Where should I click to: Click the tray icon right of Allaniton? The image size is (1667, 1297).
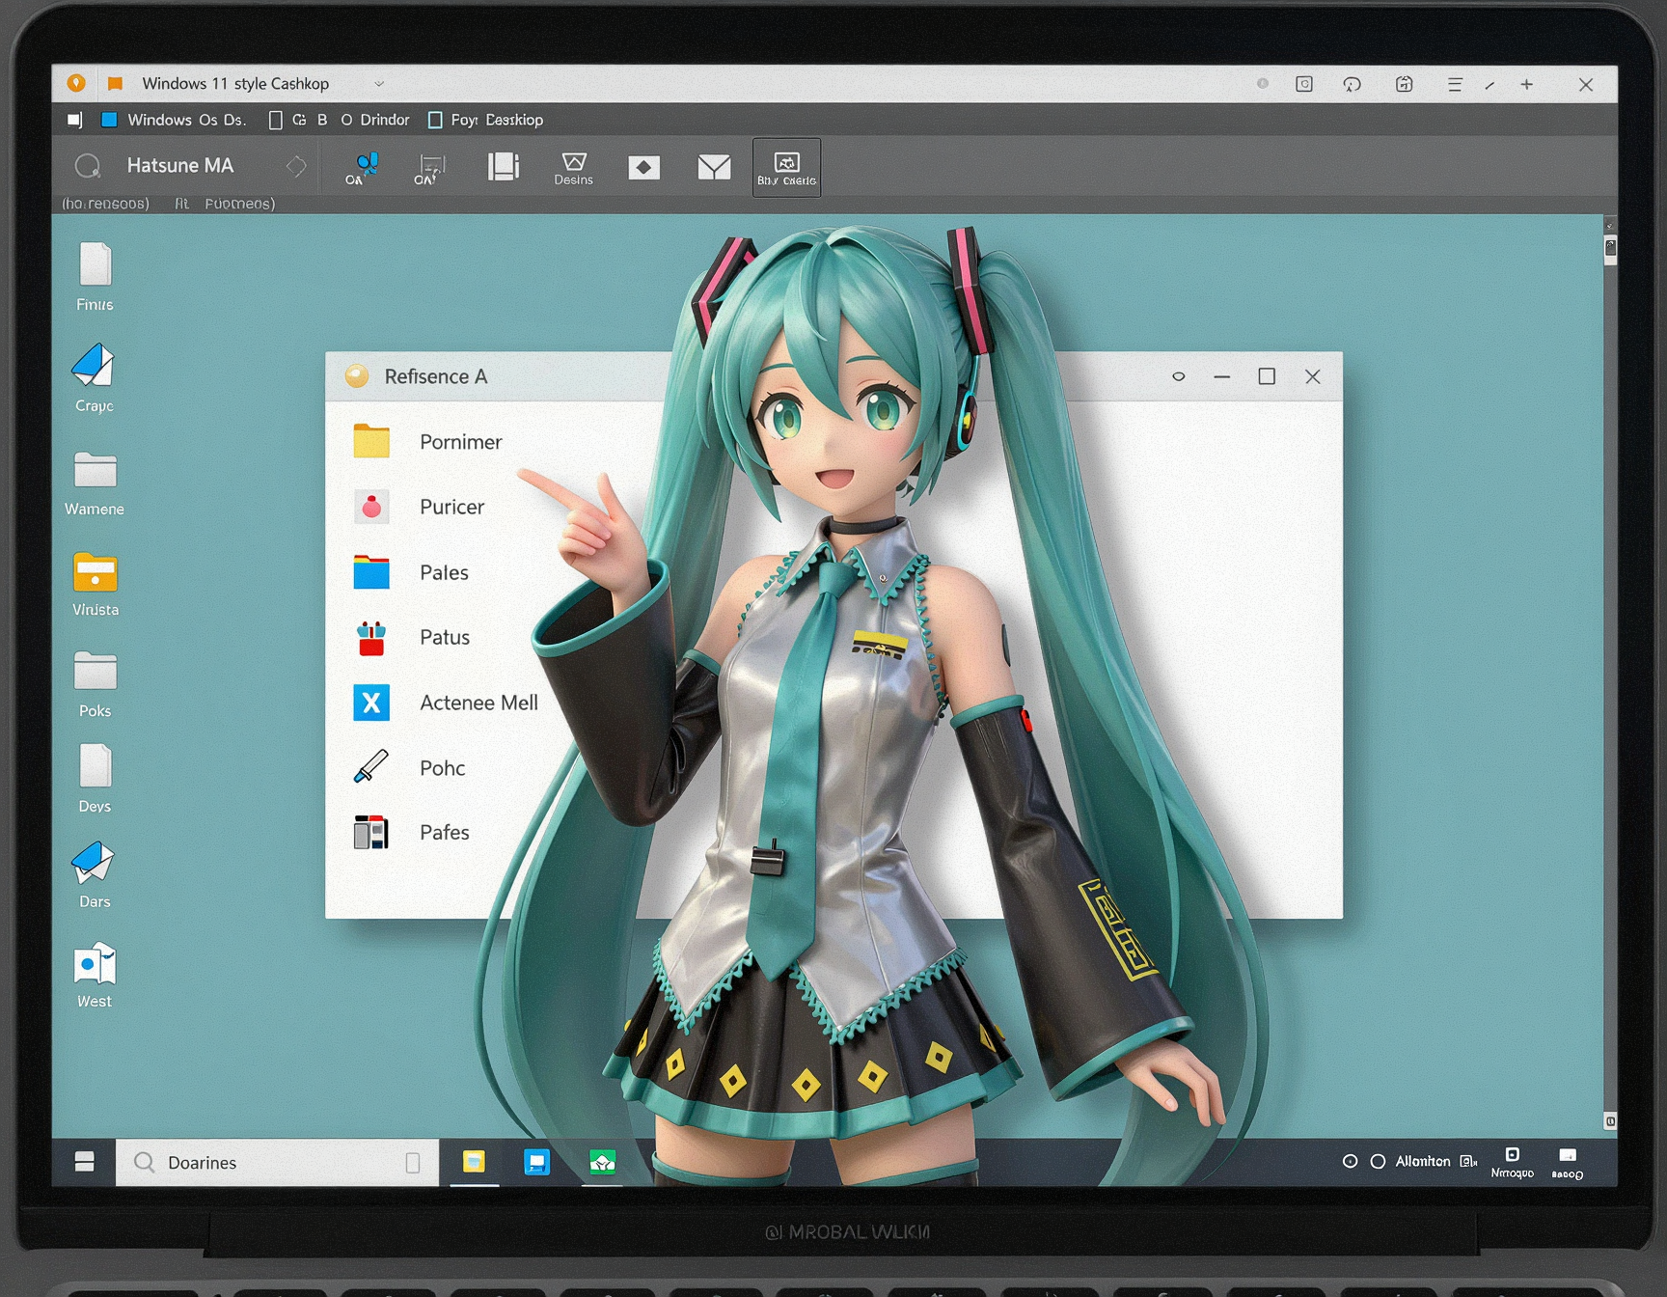(x=1468, y=1161)
